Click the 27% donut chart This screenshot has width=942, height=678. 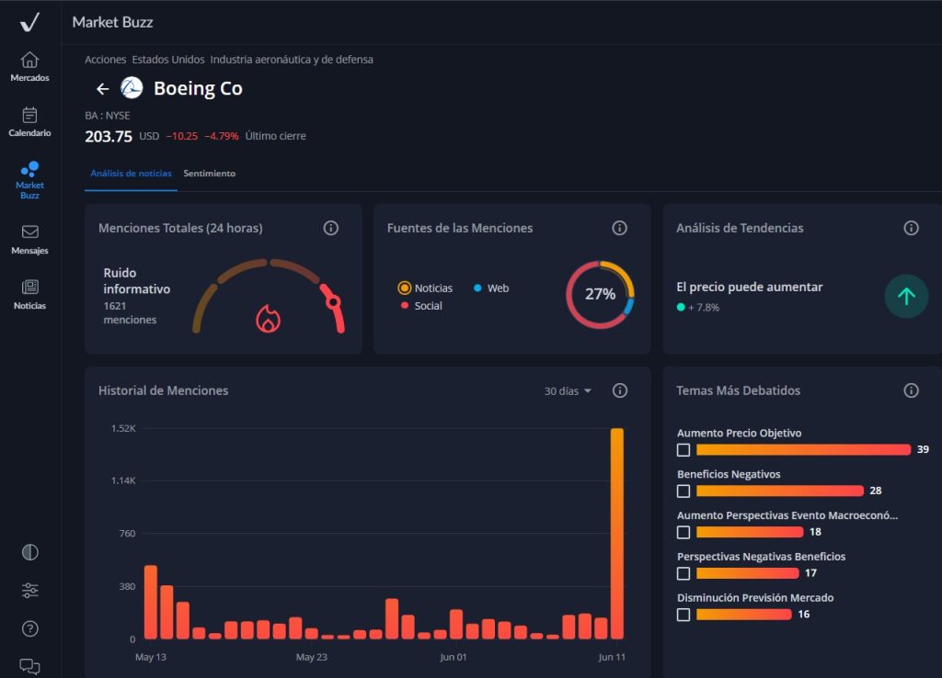tap(600, 294)
